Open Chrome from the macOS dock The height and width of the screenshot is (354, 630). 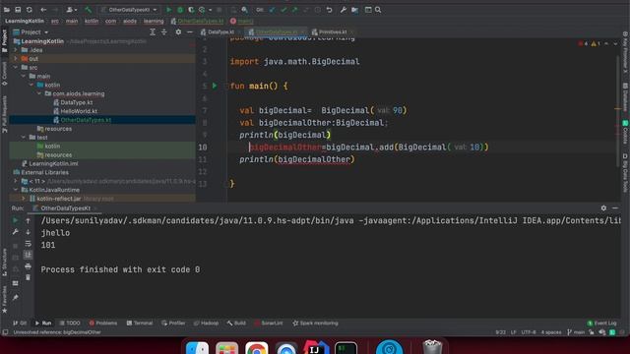pyautogui.click(x=256, y=348)
